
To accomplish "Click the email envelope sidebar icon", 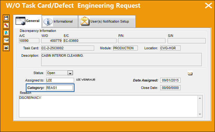I will coord(6,40).
